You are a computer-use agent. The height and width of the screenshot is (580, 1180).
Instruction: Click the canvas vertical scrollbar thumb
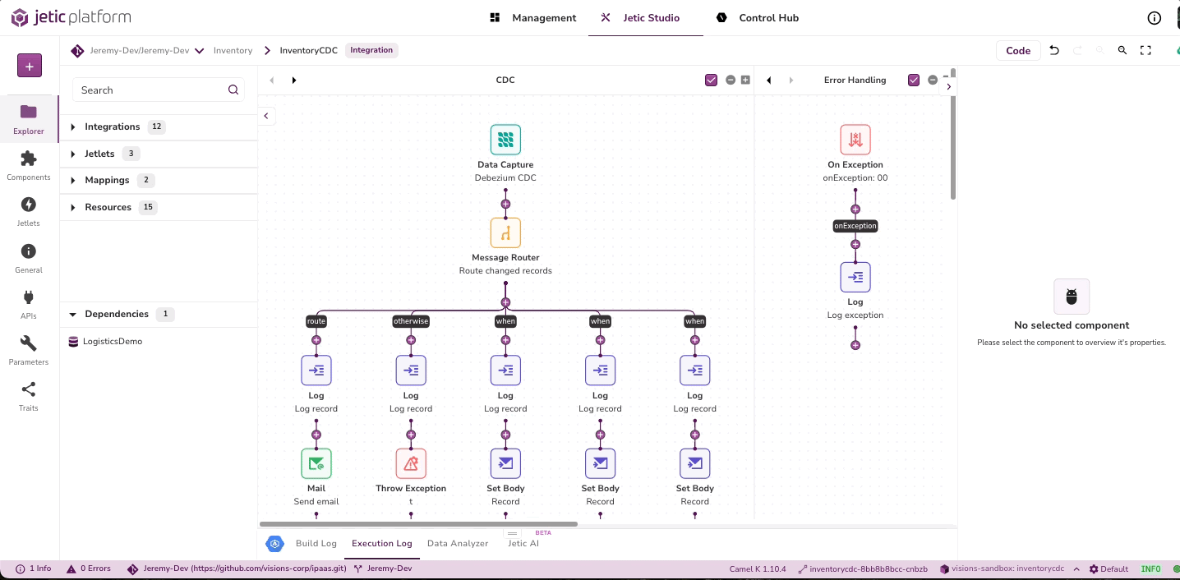click(x=953, y=133)
